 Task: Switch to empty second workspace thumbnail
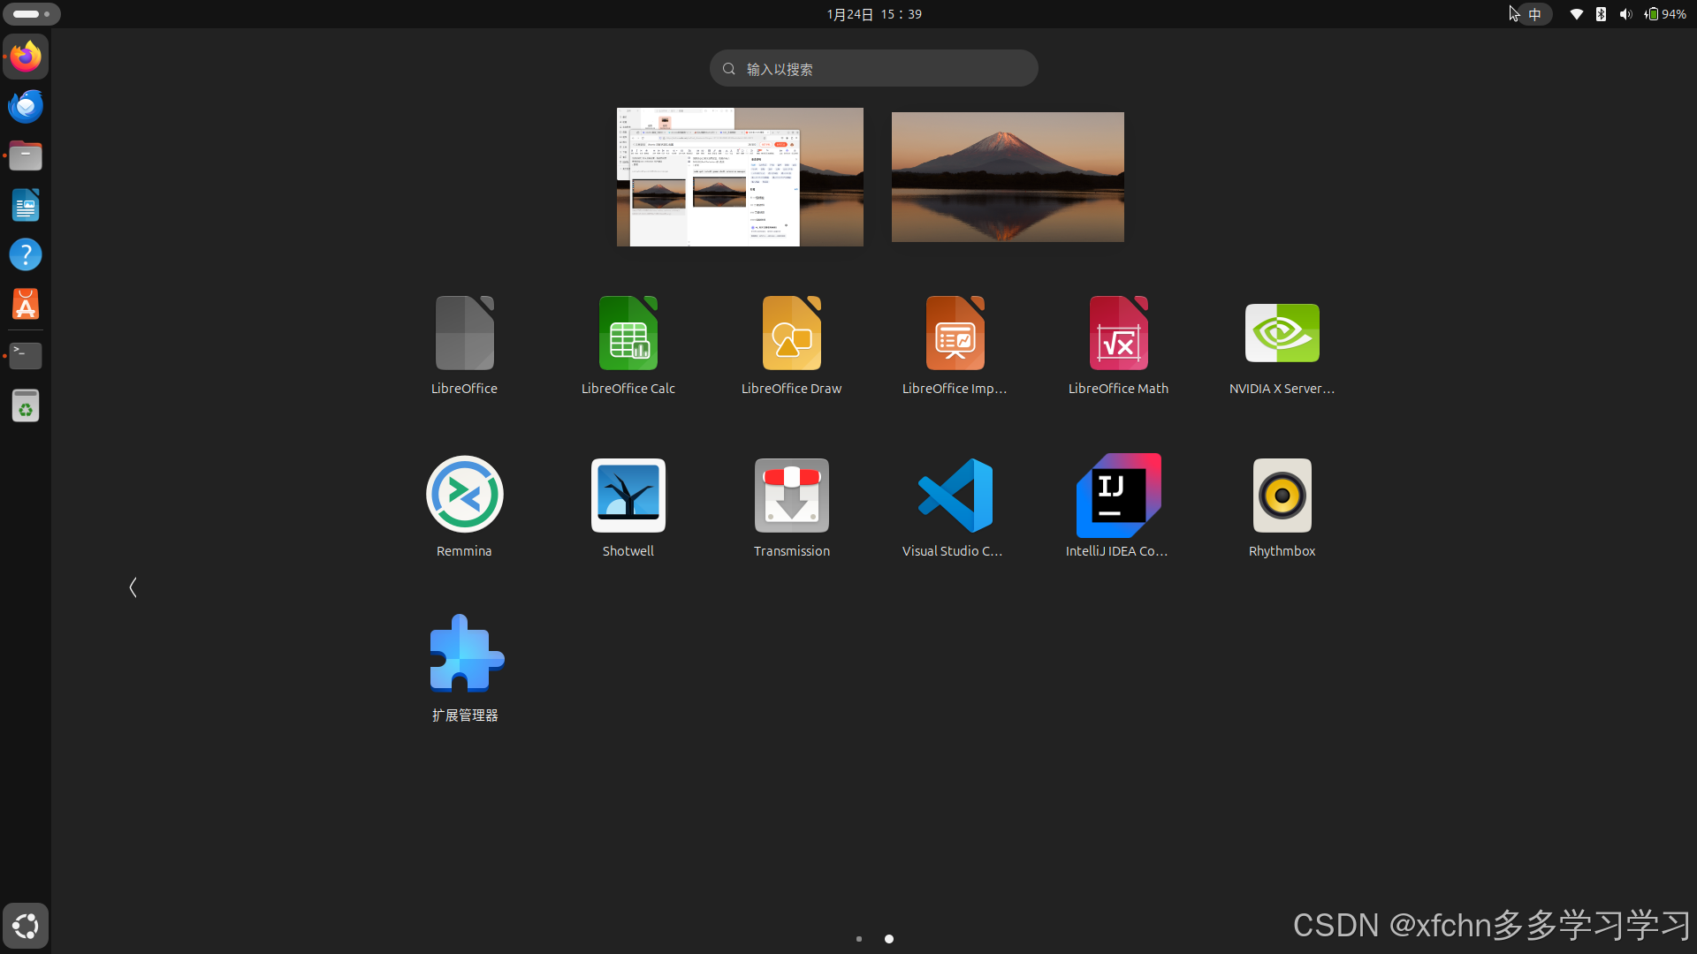coord(1008,177)
